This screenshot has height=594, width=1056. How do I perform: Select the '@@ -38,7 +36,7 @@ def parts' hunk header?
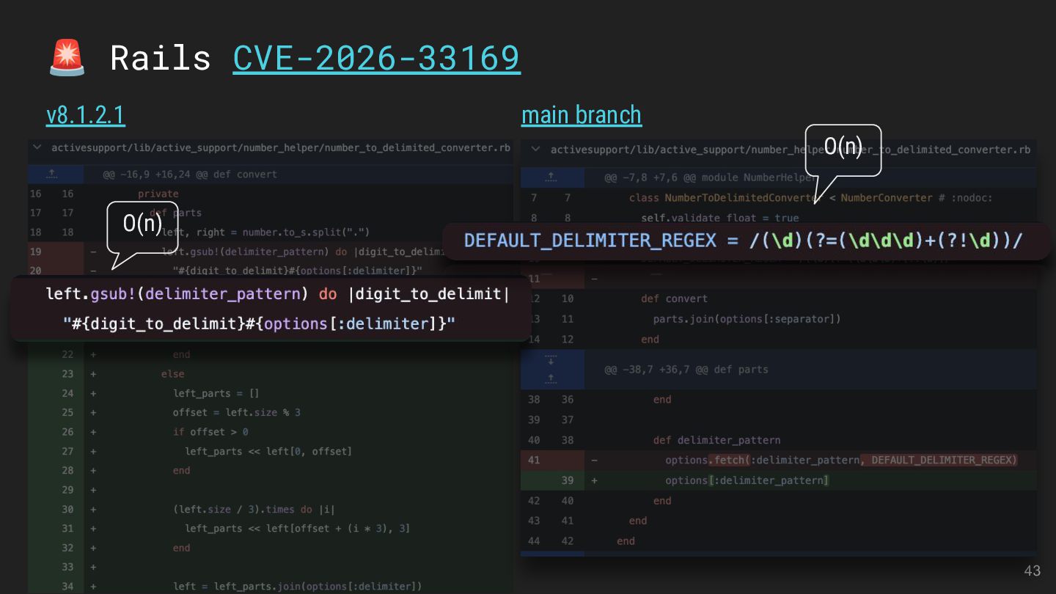click(x=686, y=370)
